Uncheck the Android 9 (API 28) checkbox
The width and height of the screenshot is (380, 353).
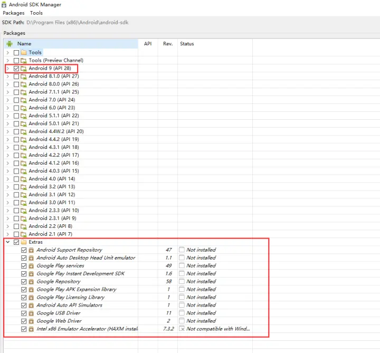(16, 68)
